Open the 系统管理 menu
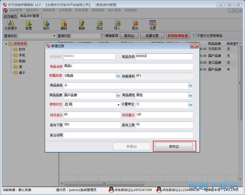The height and width of the screenshot is (195, 245). pos(16,10)
